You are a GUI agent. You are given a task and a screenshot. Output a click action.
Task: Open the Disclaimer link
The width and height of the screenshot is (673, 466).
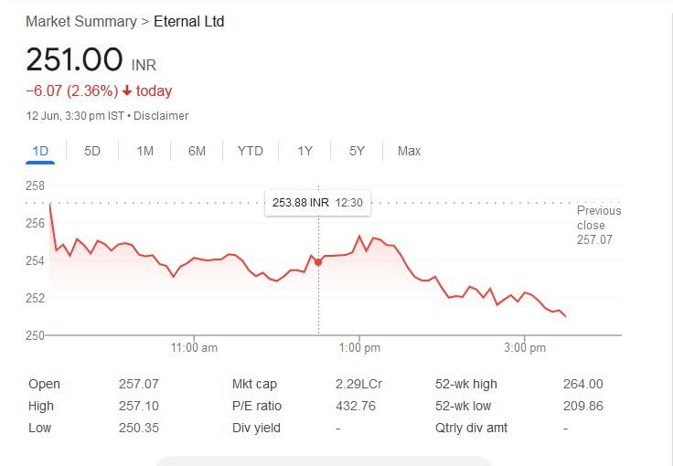163,116
